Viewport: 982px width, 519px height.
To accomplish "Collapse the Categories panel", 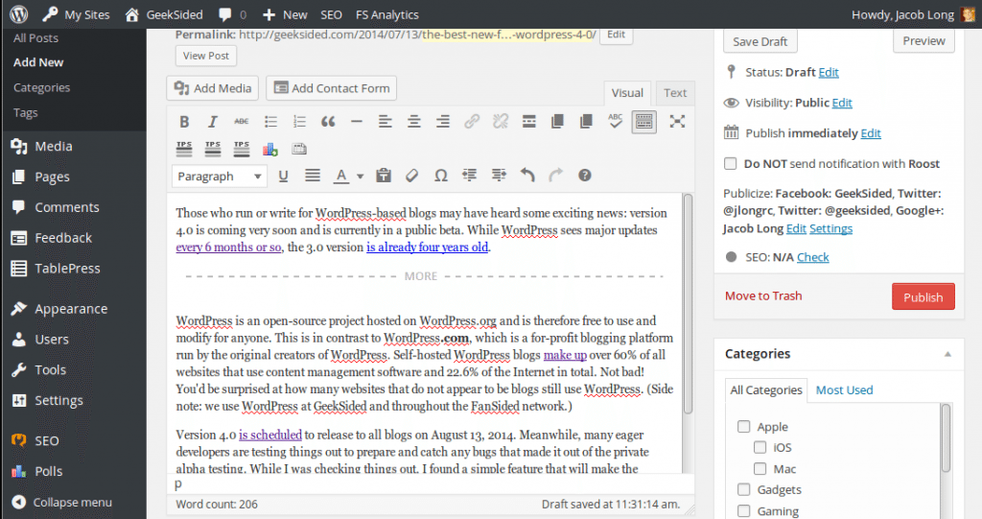I will pos(947,354).
